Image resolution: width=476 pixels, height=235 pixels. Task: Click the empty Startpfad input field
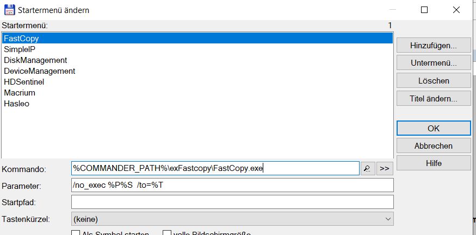point(232,202)
